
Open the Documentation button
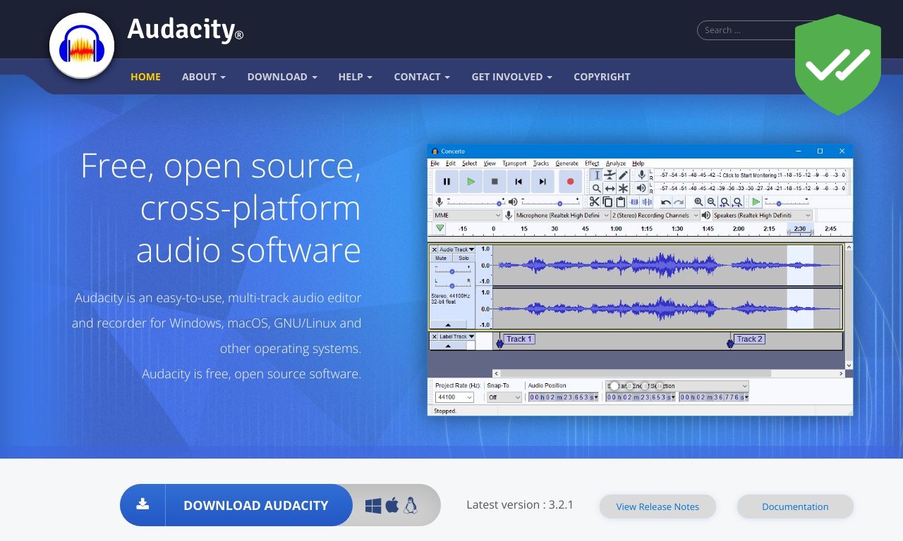pos(795,506)
